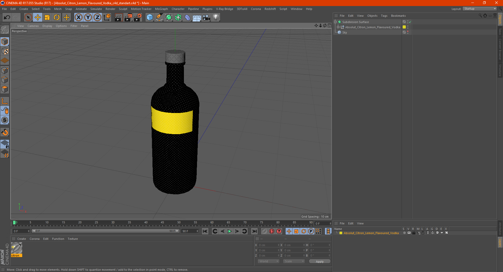The width and height of the screenshot is (503, 272).
Task: Select the Sky object
Action: point(345,32)
